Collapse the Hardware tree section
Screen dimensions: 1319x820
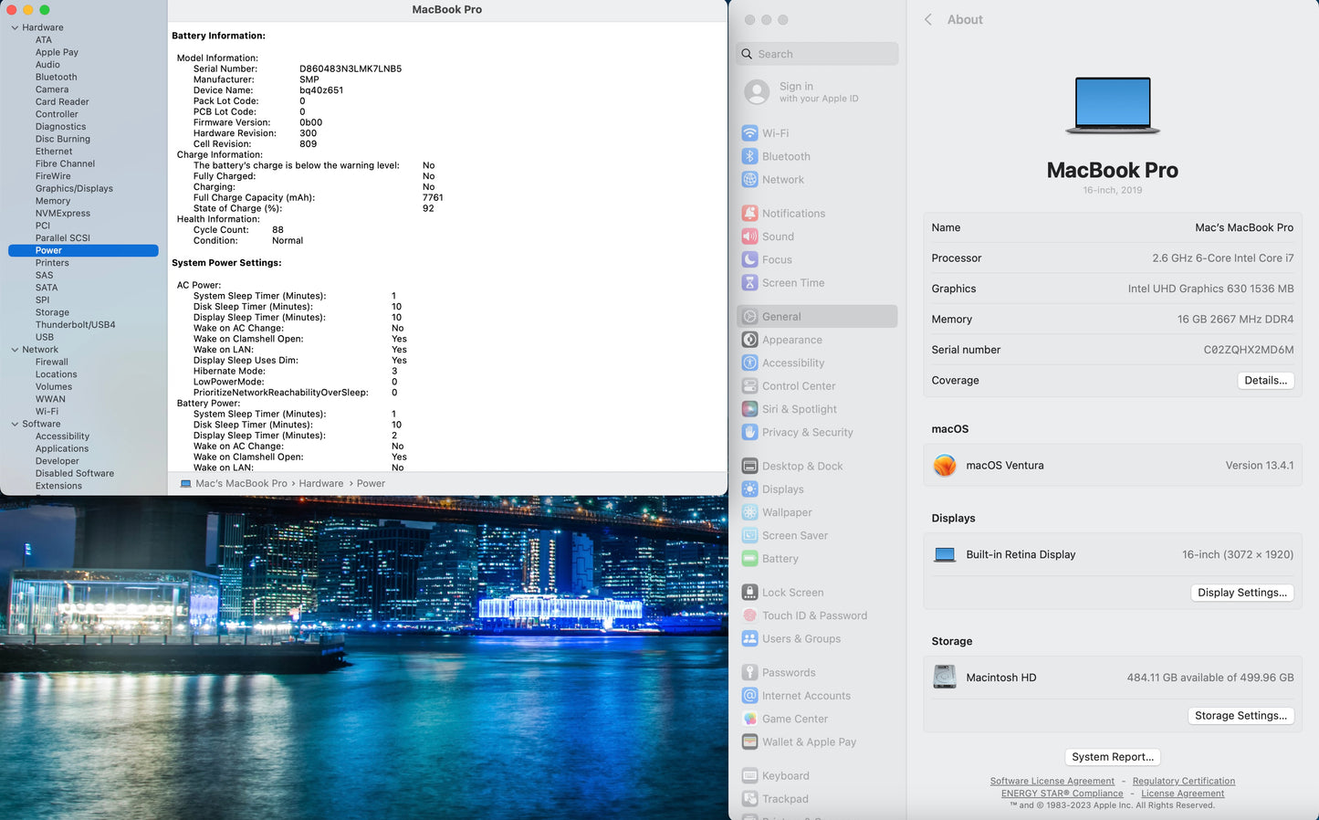coord(15,28)
